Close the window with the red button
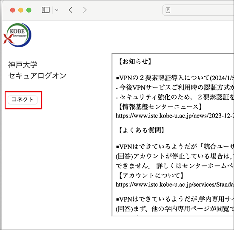Screen dimensions: 234x230 (12, 10)
